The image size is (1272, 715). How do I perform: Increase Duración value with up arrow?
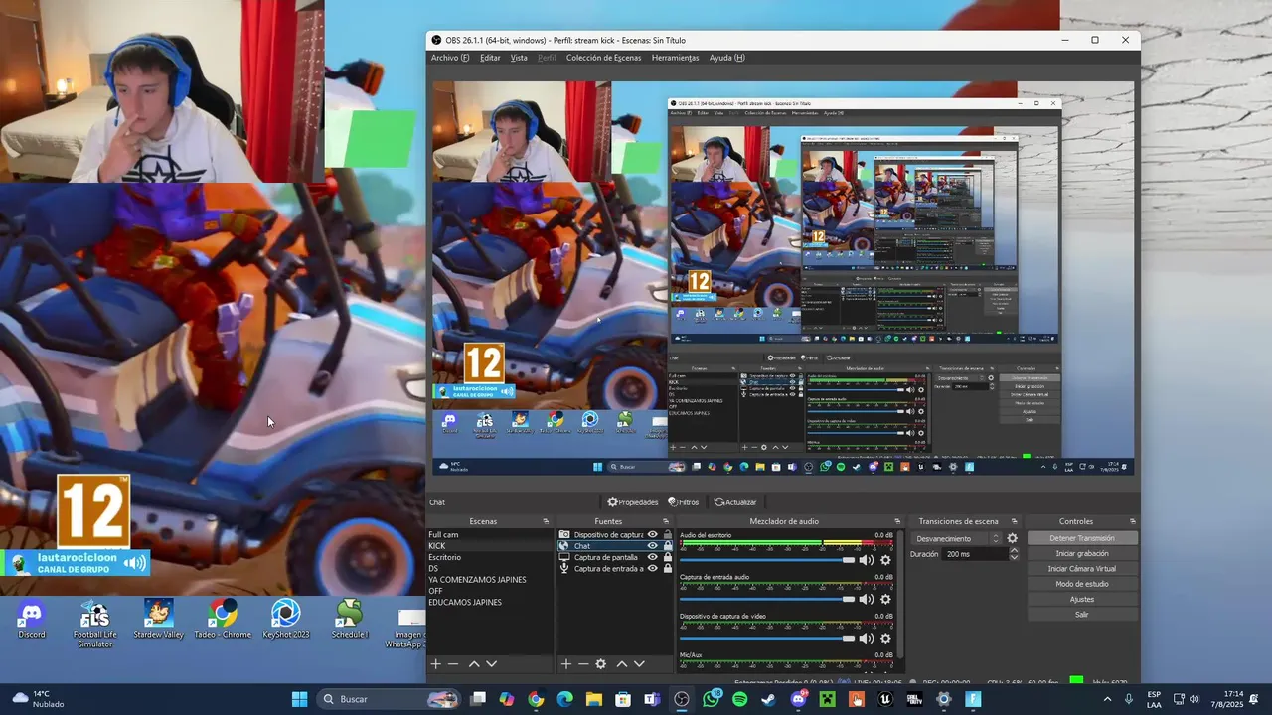click(1014, 550)
